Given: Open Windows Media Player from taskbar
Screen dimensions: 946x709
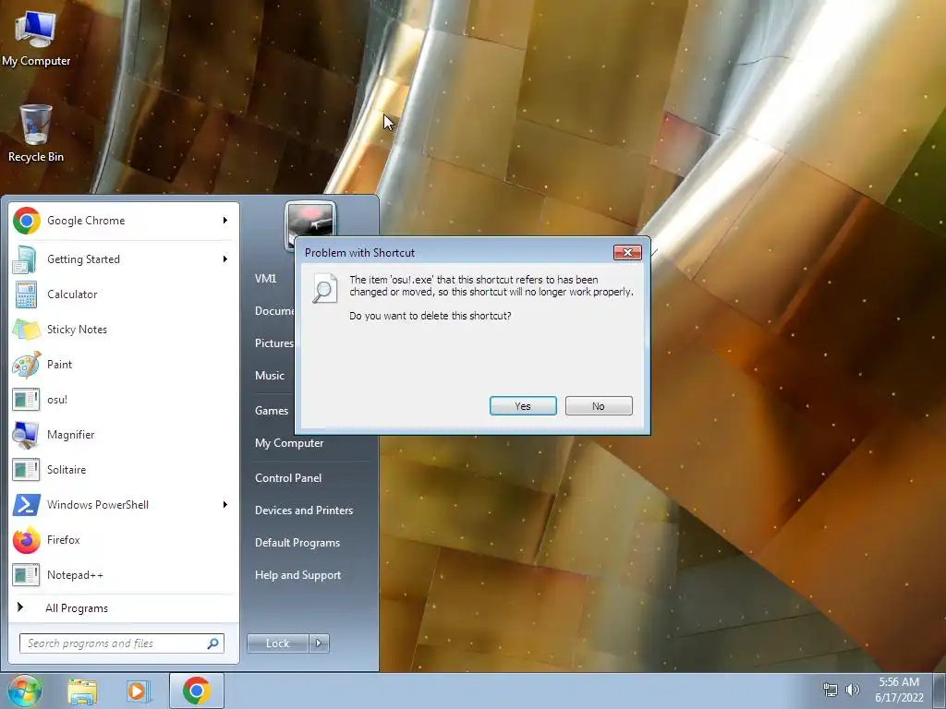Looking at the screenshot, I should (138, 691).
